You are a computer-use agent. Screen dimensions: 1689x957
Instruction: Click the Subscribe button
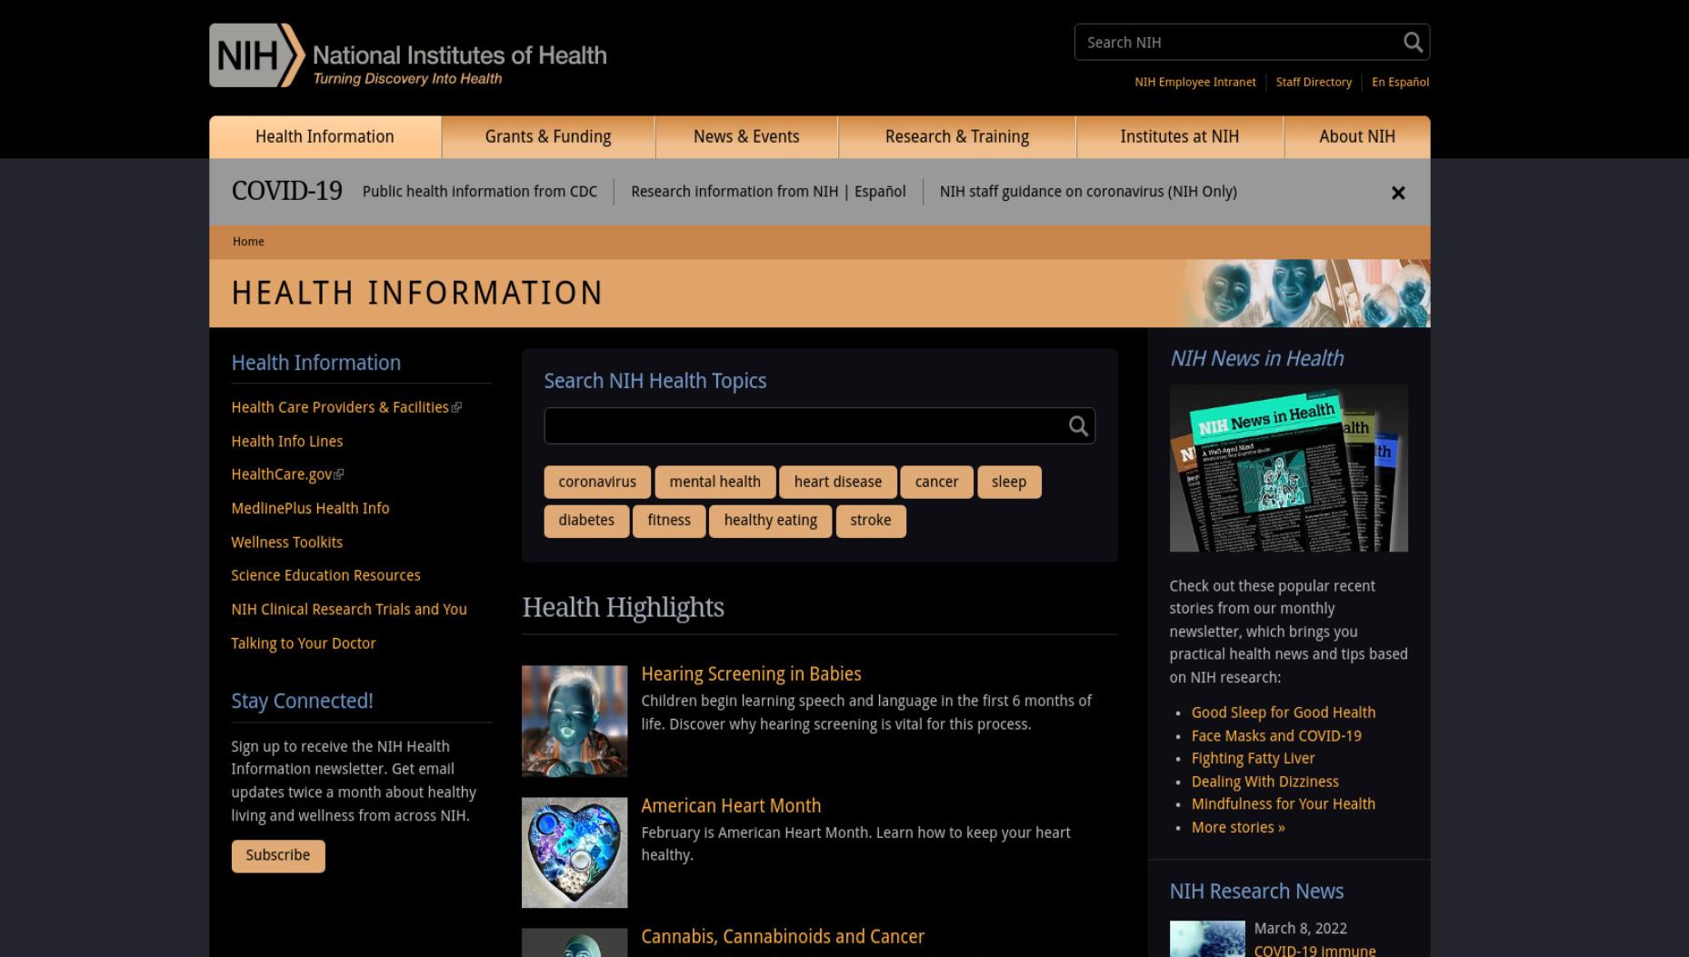coord(278,855)
